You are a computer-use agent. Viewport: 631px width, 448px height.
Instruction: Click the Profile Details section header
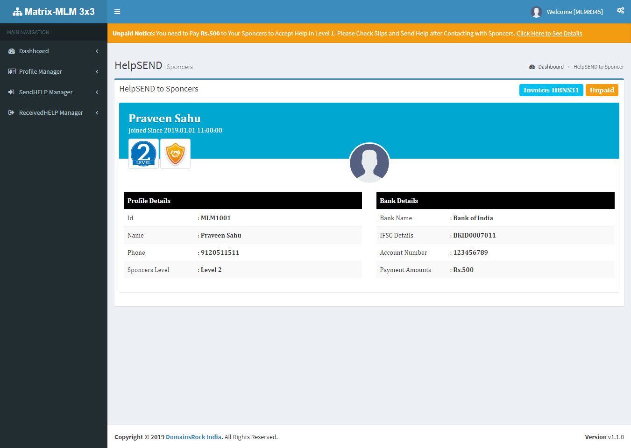coord(243,201)
